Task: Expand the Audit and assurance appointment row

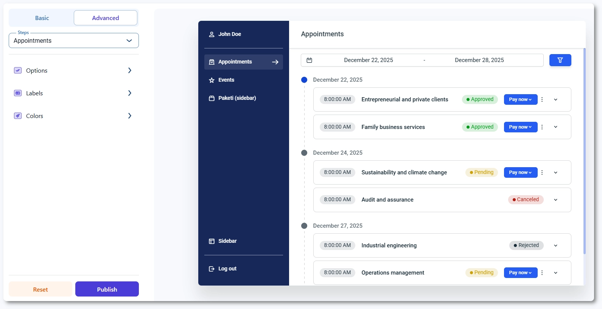Action: click(555, 200)
